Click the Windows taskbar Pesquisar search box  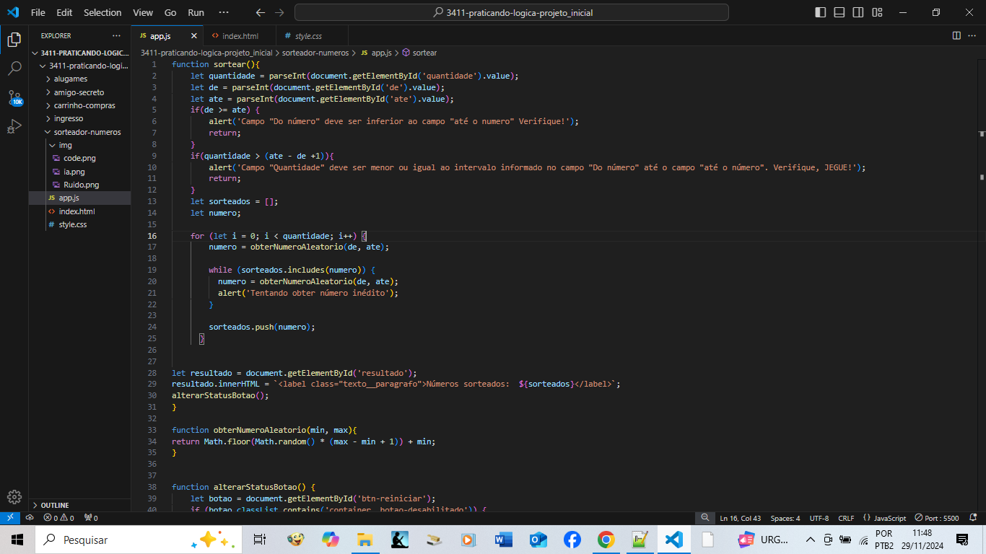(x=139, y=540)
